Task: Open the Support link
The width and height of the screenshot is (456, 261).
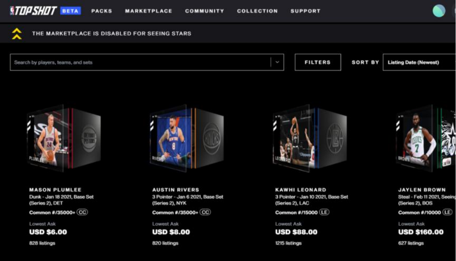Action: [x=305, y=11]
